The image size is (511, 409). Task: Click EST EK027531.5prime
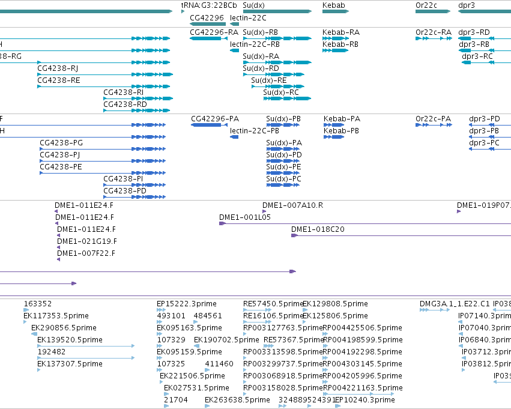(x=166, y=394)
